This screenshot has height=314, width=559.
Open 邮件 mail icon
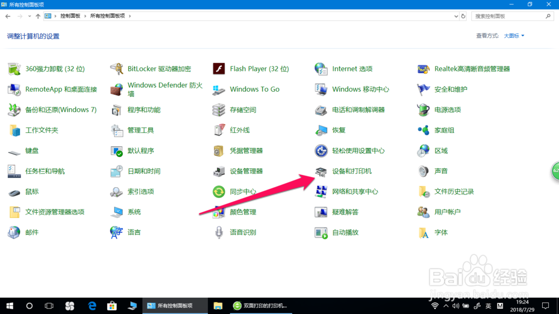click(15, 232)
